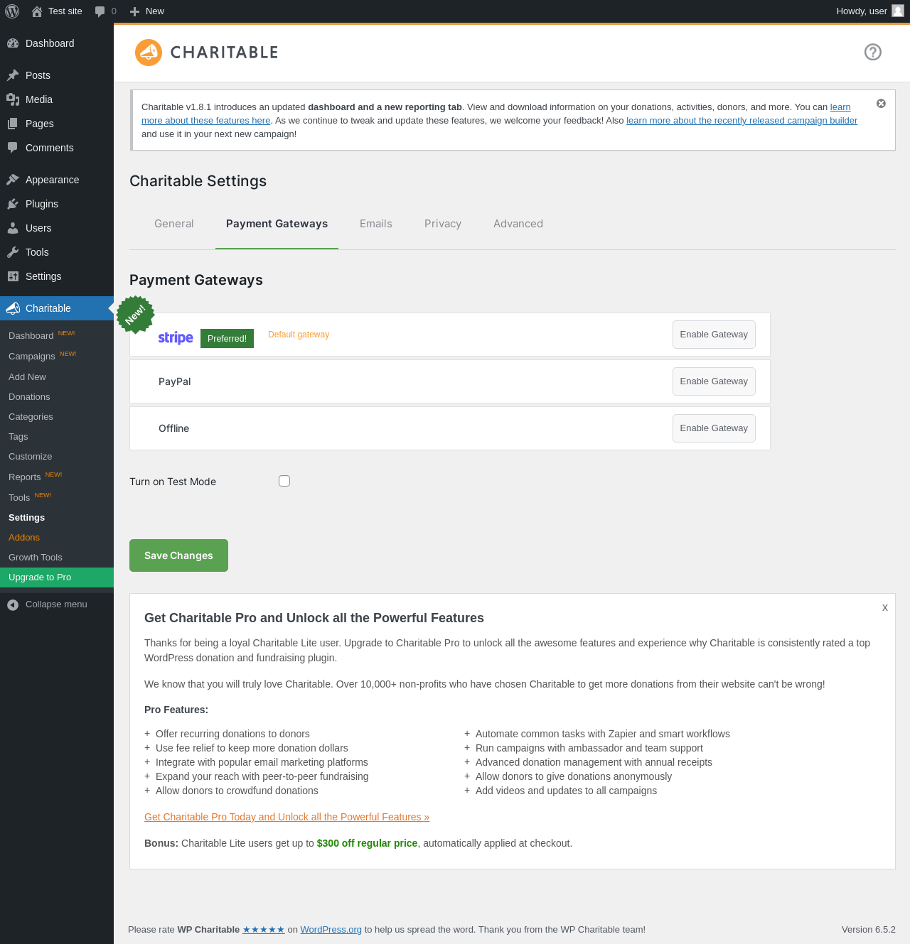This screenshot has height=944, width=910.
Task: Toggle Turn on Test Mode checkbox
Action: pos(284,481)
